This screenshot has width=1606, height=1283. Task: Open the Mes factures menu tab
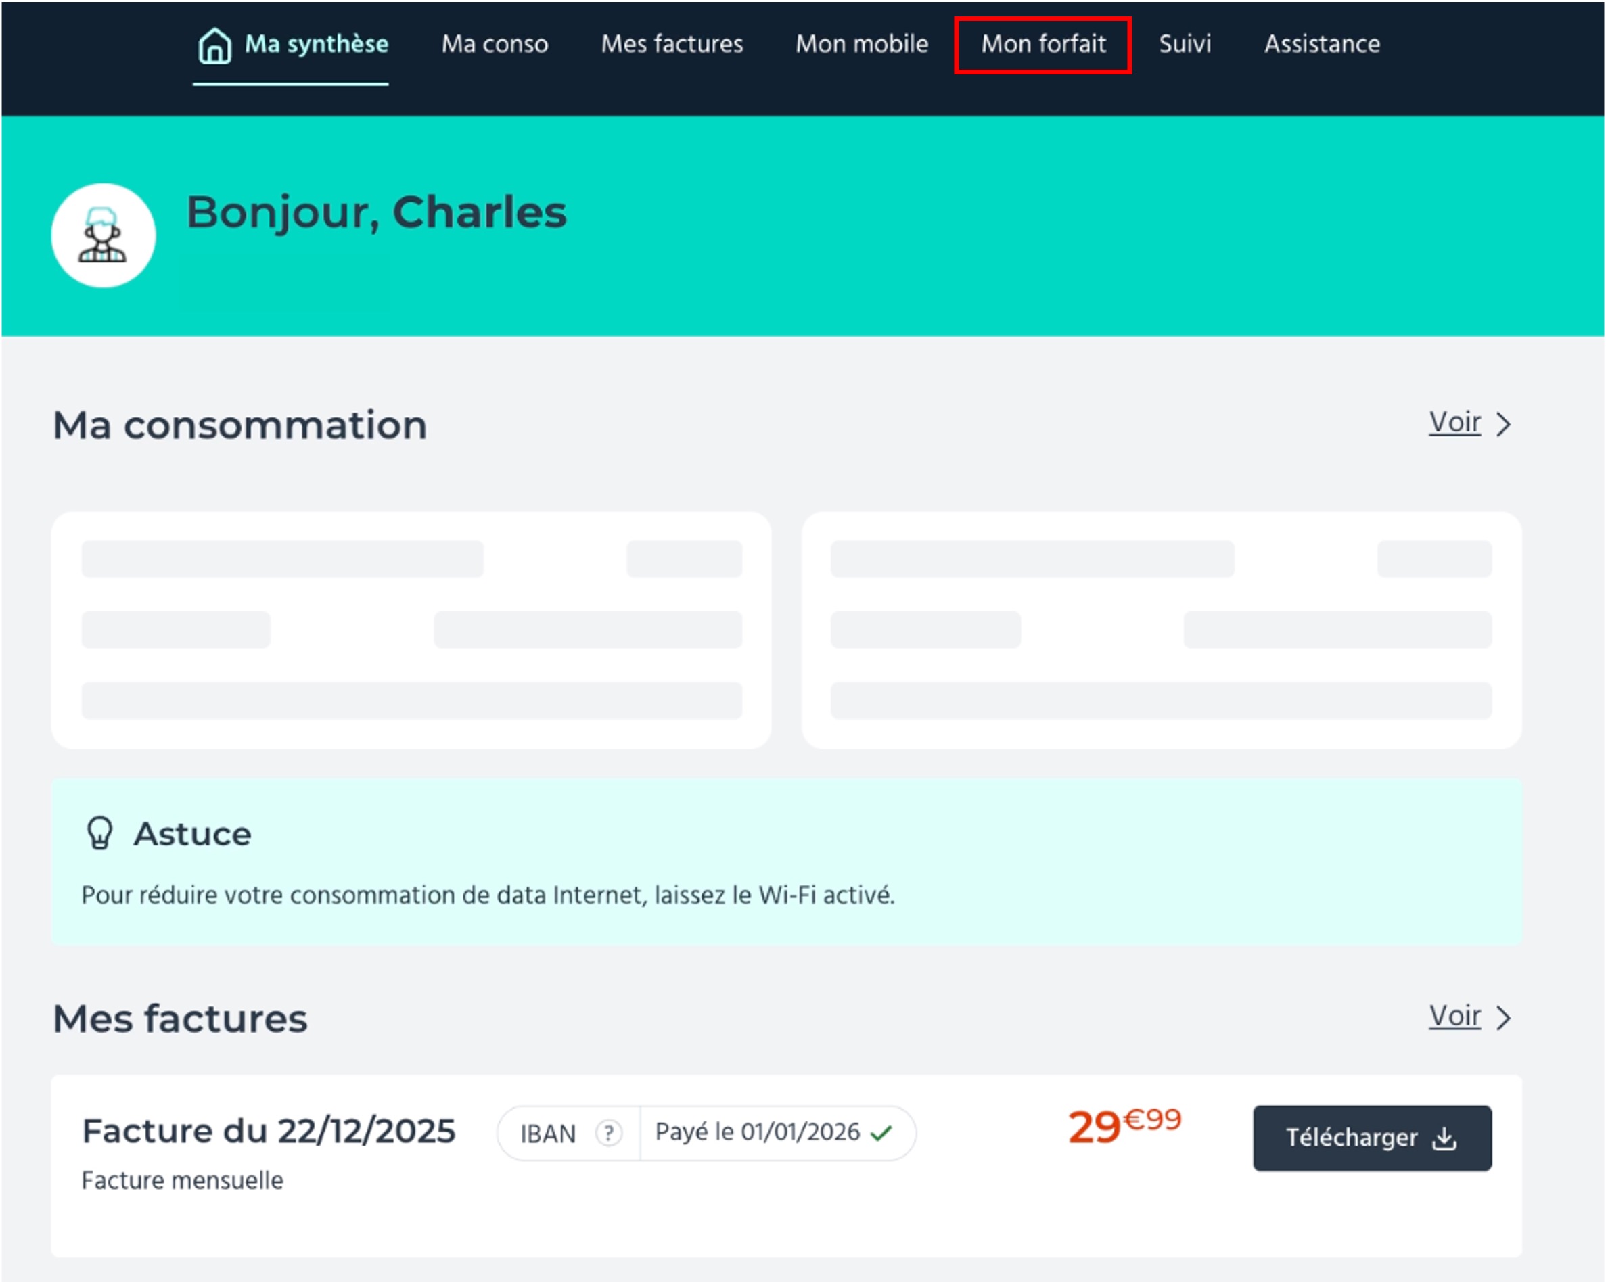click(672, 44)
